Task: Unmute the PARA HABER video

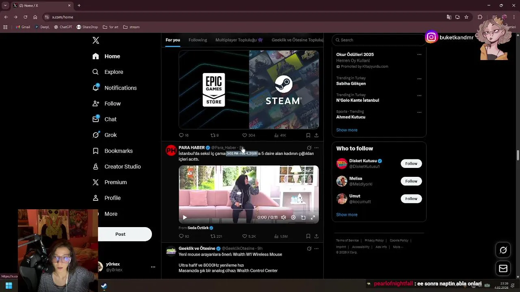Action: point(284,217)
